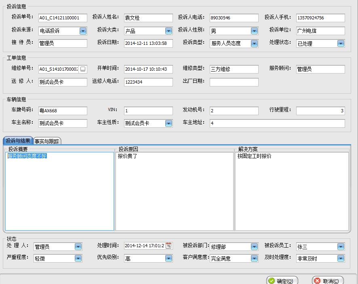Open the 客户满意度 dropdown

254,259
